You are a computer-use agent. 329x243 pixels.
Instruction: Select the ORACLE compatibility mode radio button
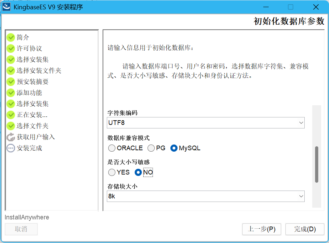tap(111, 148)
